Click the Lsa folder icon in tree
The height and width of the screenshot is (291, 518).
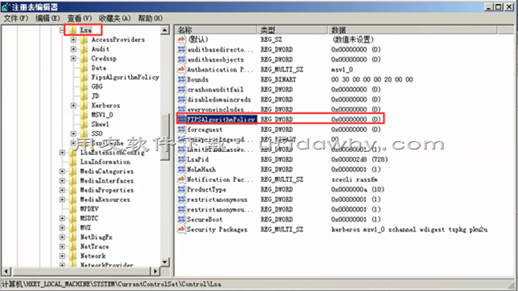(74, 30)
